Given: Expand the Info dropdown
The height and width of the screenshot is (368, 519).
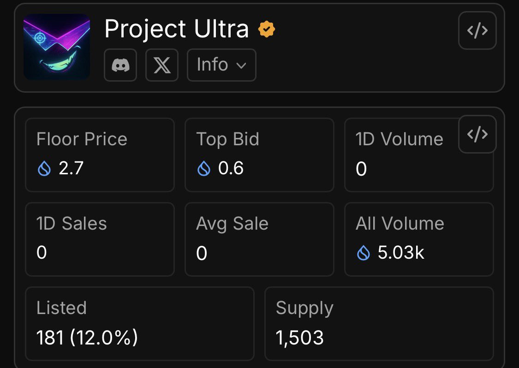Looking at the screenshot, I should click(x=221, y=65).
